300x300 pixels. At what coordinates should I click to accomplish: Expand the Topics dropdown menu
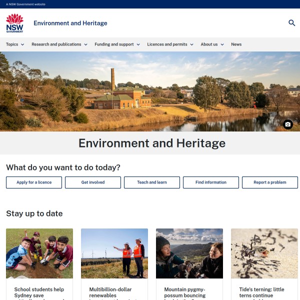point(15,44)
